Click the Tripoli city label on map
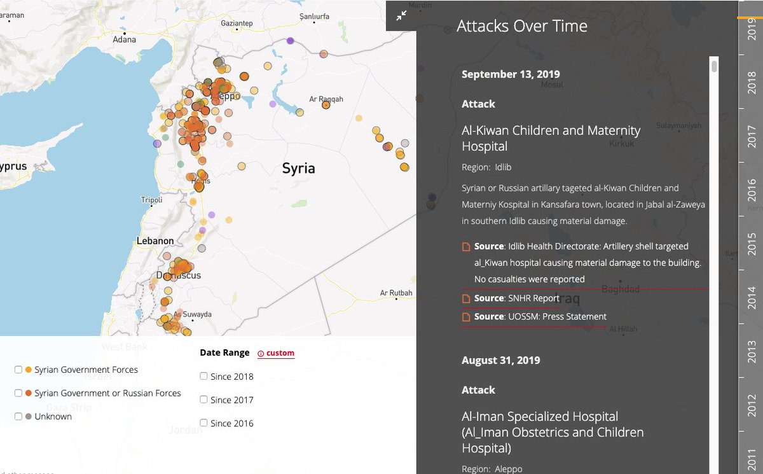 click(x=152, y=200)
